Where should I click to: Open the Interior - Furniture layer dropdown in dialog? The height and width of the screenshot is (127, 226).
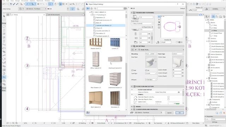(x=148, y=113)
